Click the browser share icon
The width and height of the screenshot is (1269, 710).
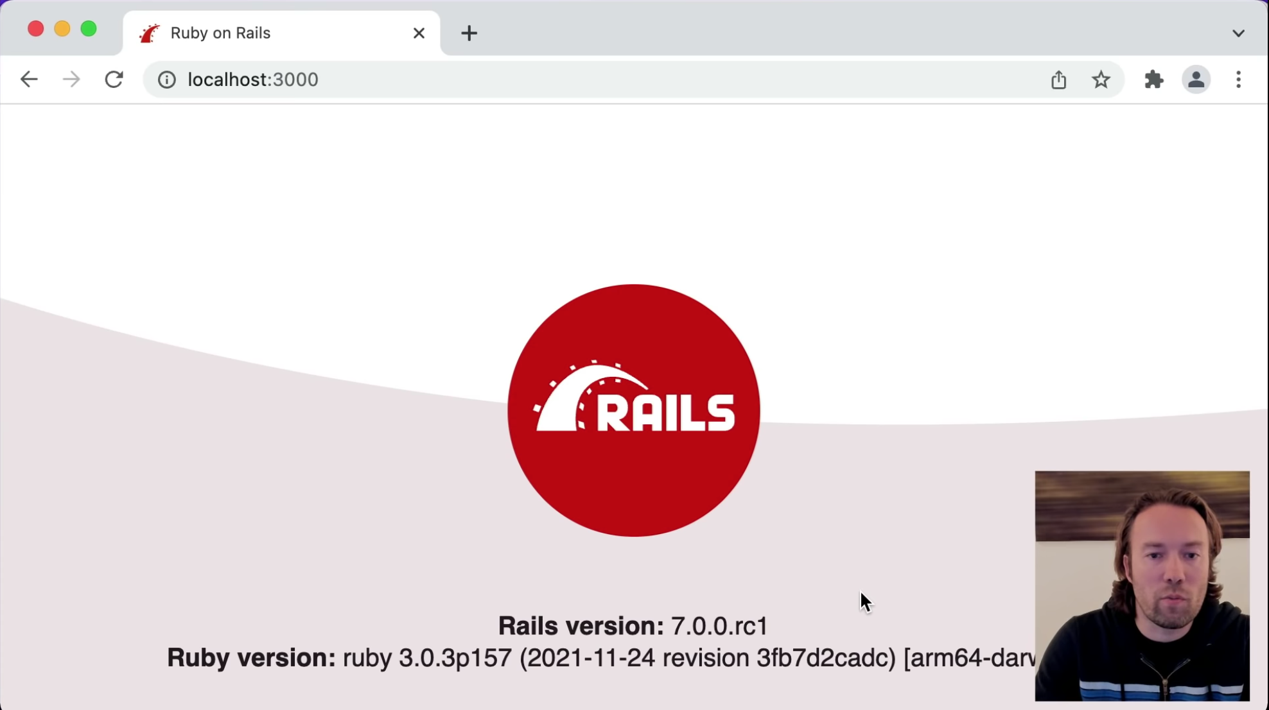click(1059, 79)
